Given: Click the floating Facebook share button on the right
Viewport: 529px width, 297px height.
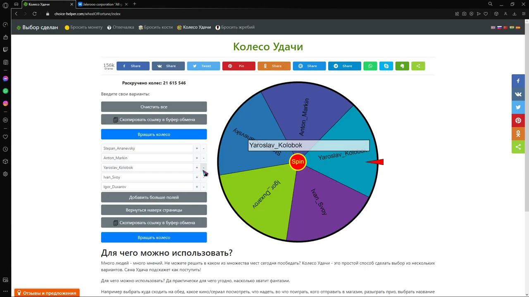Looking at the screenshot, I should click(x=518, y=81).
